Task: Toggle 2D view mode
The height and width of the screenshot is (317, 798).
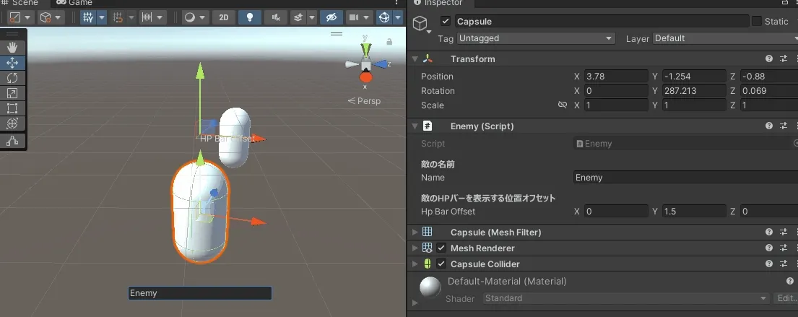Action: [224, 17]
